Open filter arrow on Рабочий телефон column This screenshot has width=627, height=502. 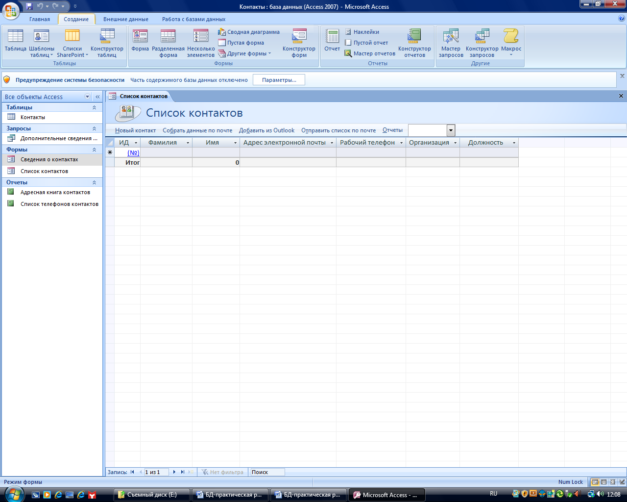[401, 143]
